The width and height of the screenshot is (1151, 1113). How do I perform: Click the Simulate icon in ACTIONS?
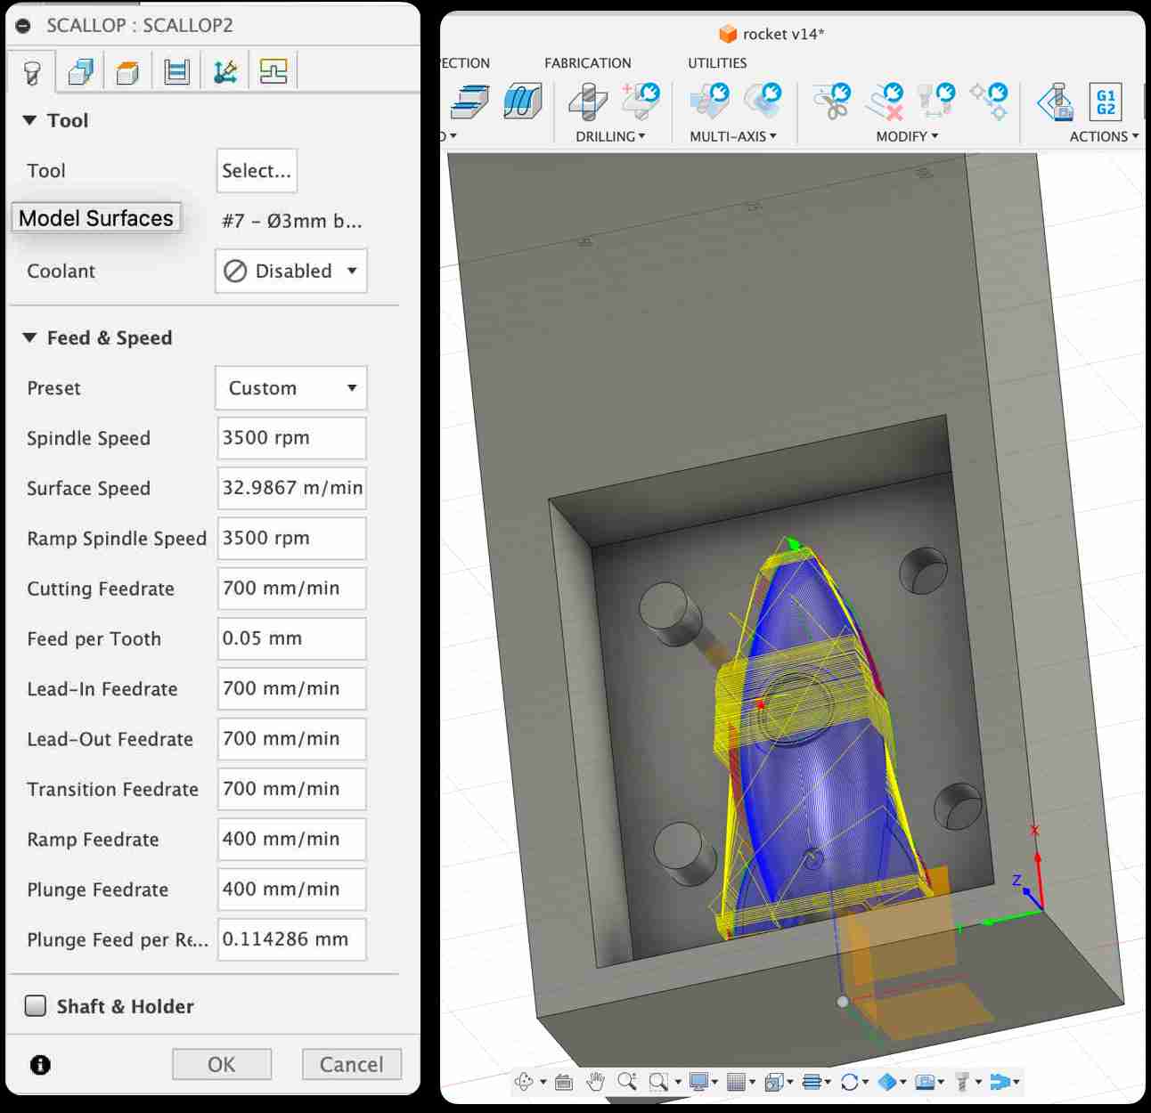pos(1055,102)
